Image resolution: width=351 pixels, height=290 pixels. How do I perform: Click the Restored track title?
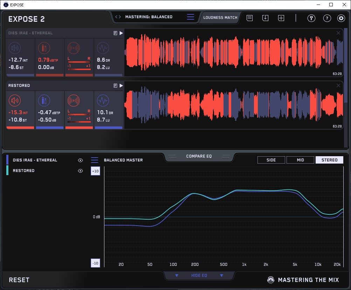(x=19, y=85)
